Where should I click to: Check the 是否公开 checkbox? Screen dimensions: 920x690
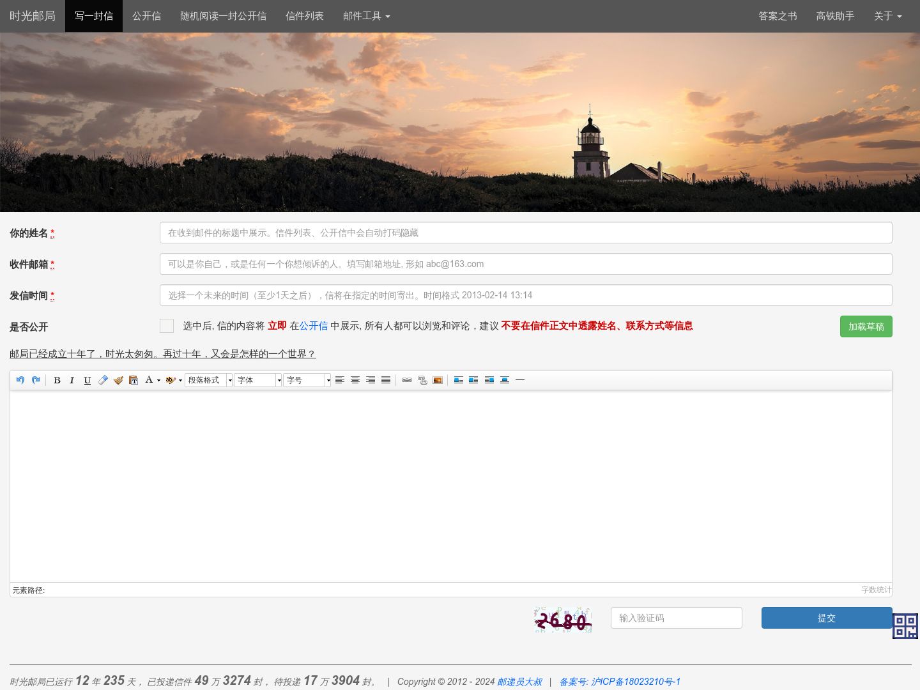click(x=167, y=326)
